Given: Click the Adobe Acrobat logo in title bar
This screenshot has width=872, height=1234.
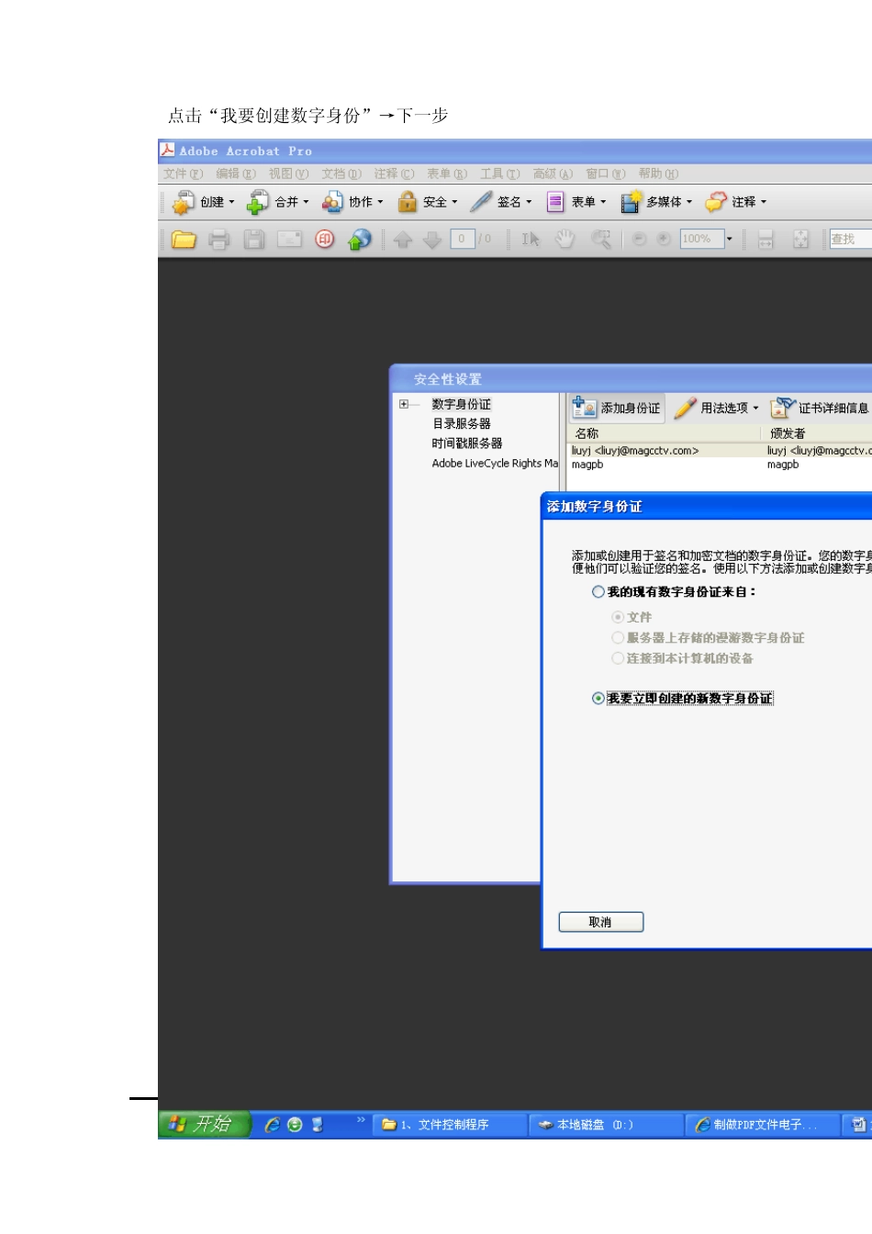Looking at the screenshot, I should tap(167, 150).
